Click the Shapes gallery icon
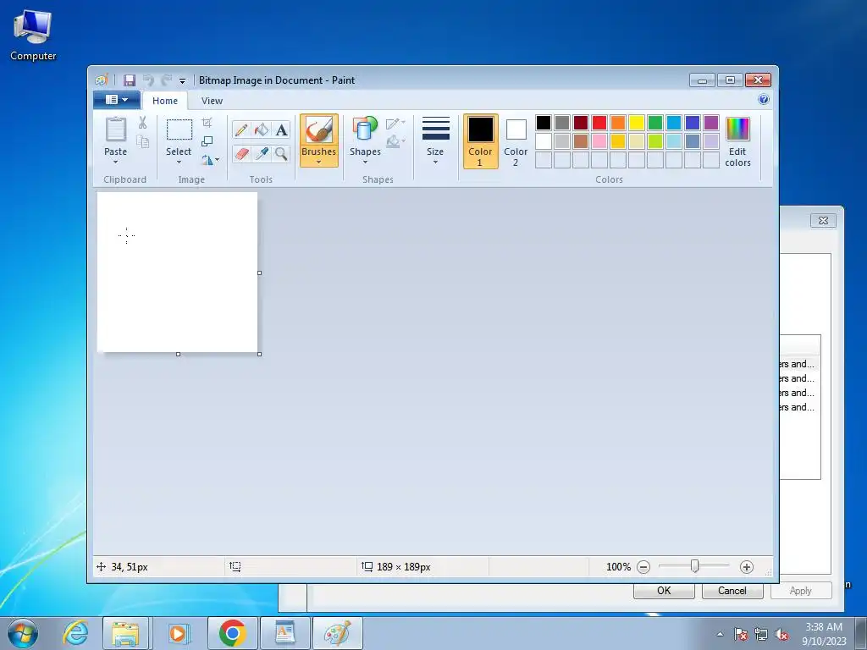 tap(365, 129)
